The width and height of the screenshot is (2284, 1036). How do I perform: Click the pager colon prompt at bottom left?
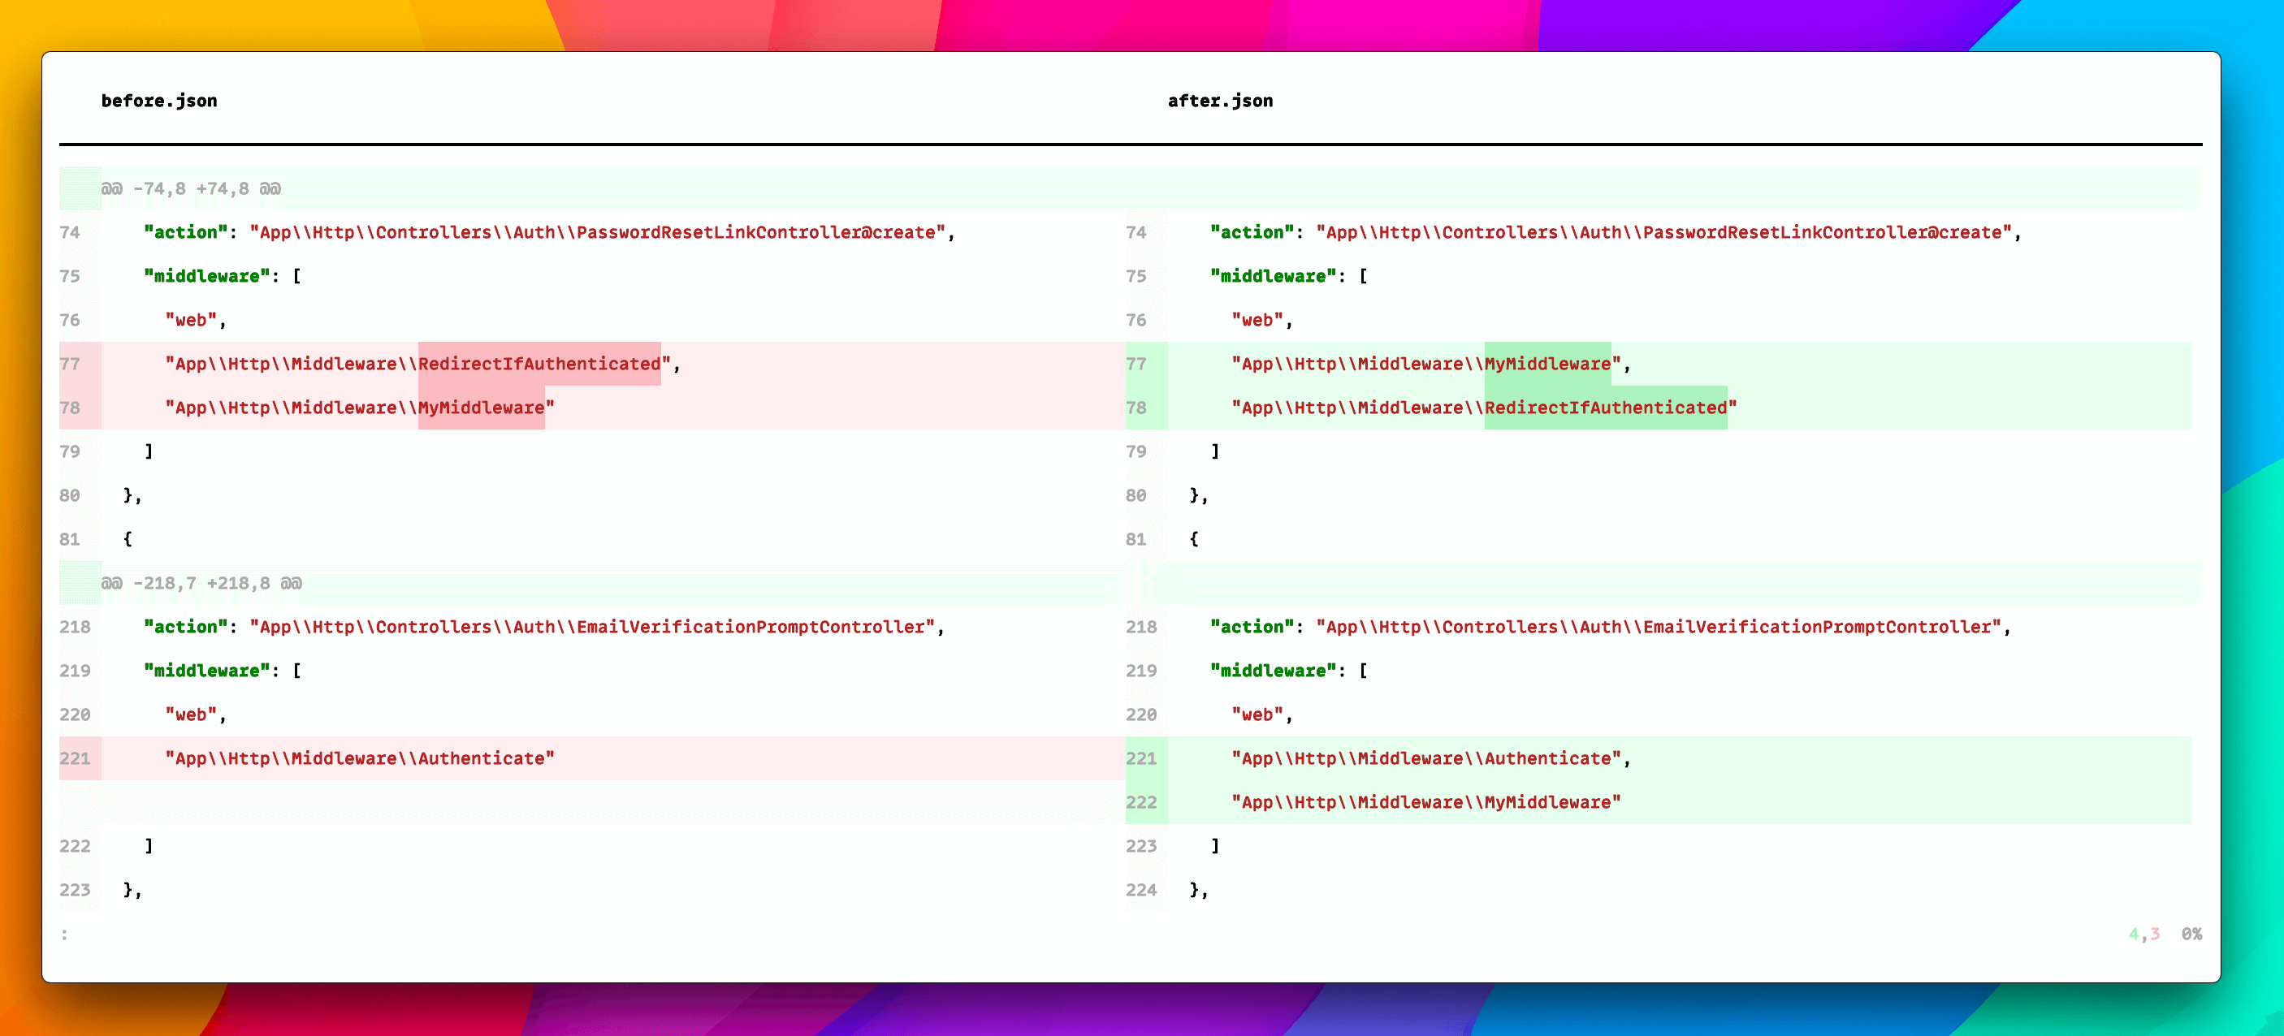tap(64, 934)
